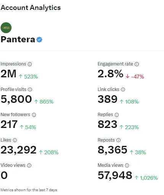
Task: Click the info icon next to Impressions
Action: [x=30, y=64]
